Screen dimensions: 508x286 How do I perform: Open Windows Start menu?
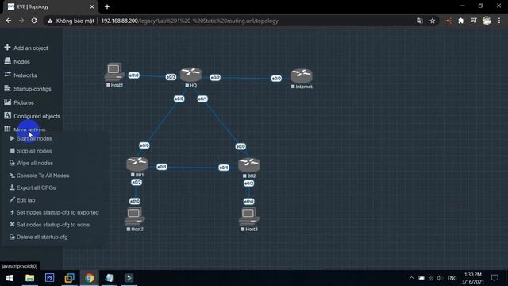tap(10, 278)
